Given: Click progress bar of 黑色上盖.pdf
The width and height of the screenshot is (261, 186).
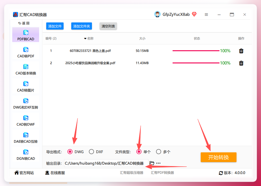Looking at the screenshot, I should pos(196,51).
